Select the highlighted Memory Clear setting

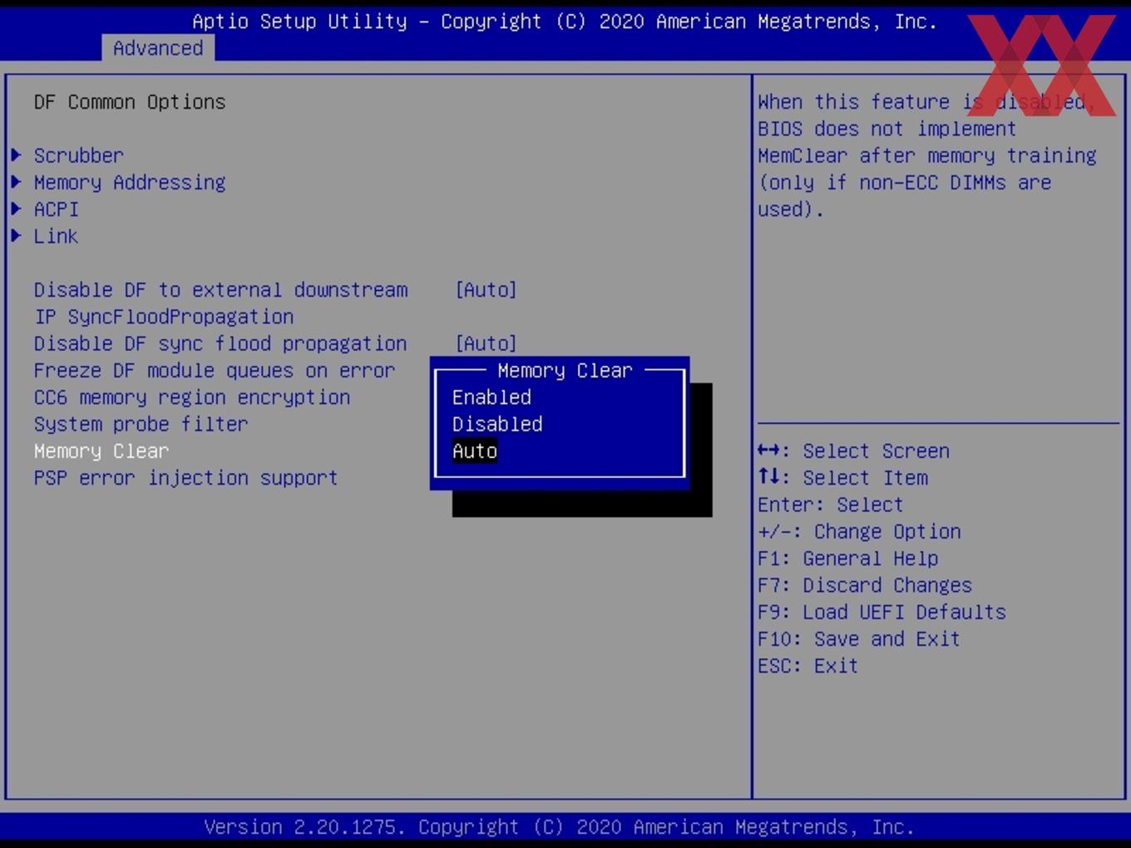[101, 451]
